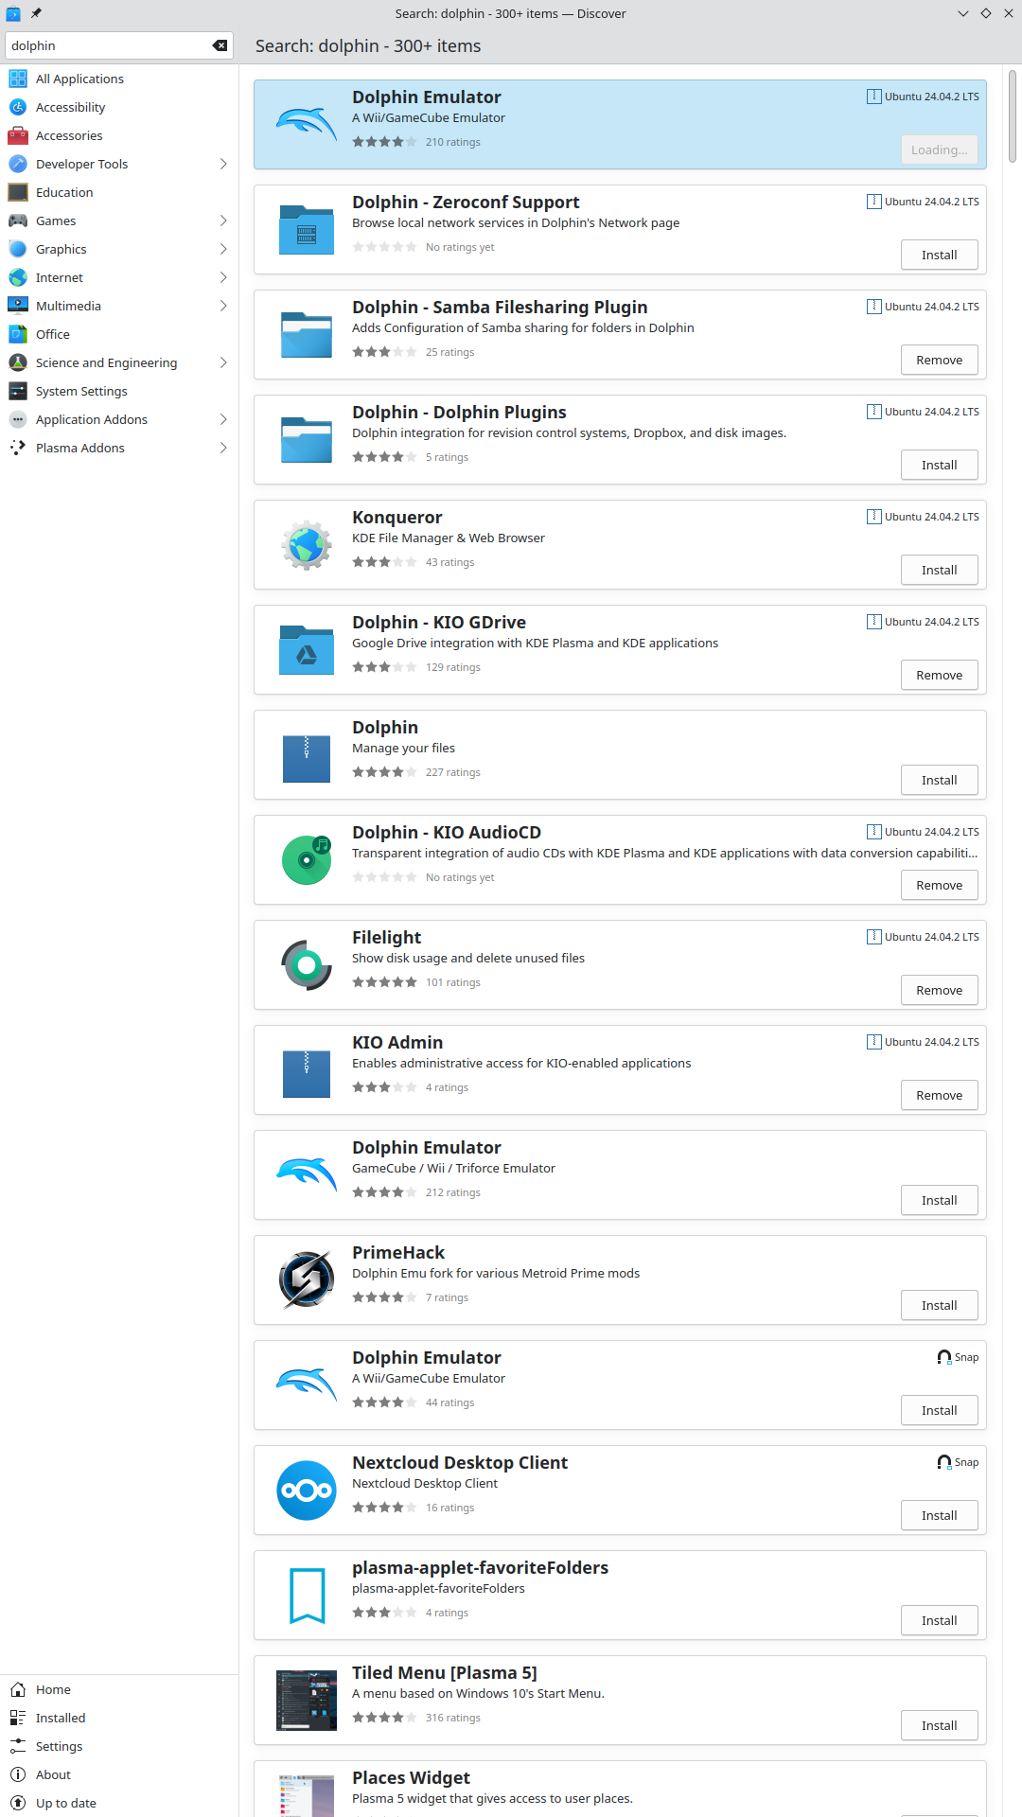Click the vertical scrollbar handle of results
The height and width of the screenshot is (1817, 1022).
coord(1013,115)
